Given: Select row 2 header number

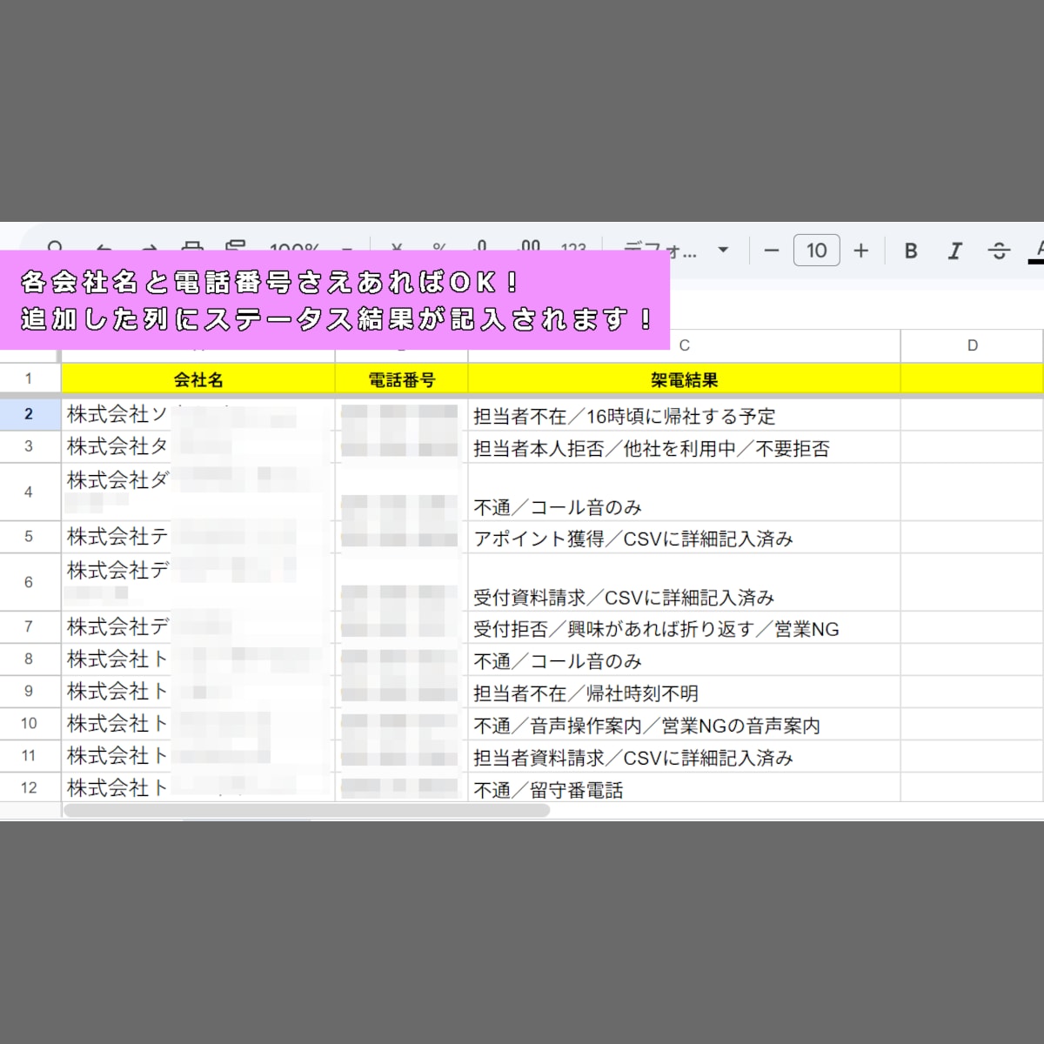Looking at the screenshot, I should point(29,414).
